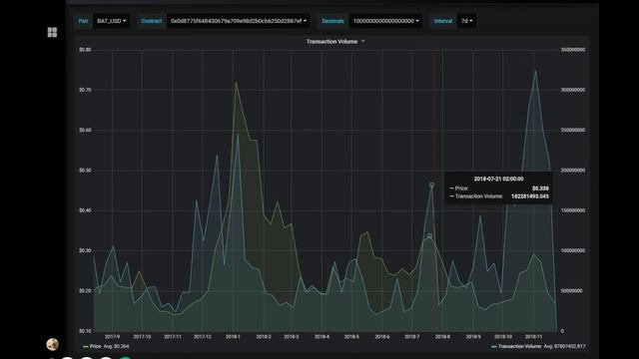This screenshot has height=359, width=639.
Task: Click the Pair variable label
Action: click(x=83, y=21)
